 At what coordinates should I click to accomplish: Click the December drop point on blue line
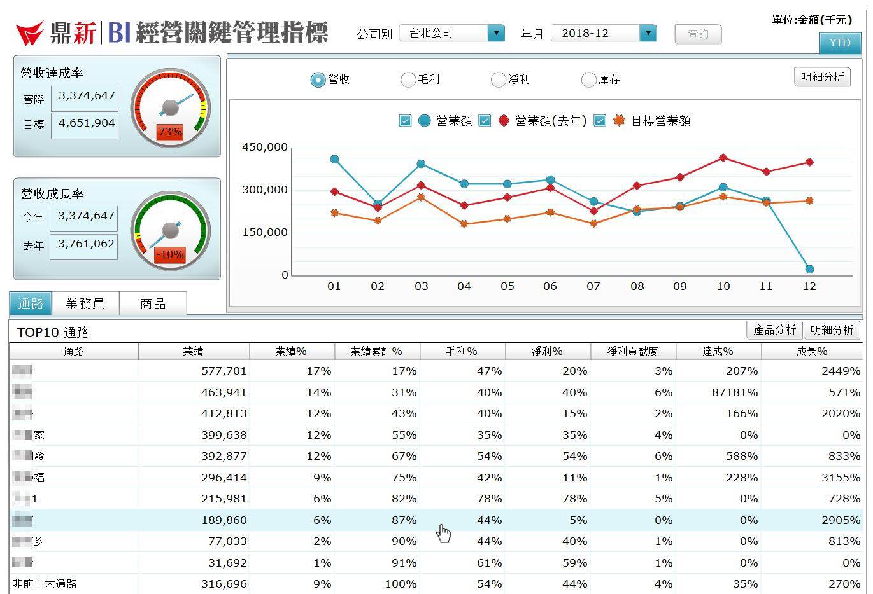809,269
